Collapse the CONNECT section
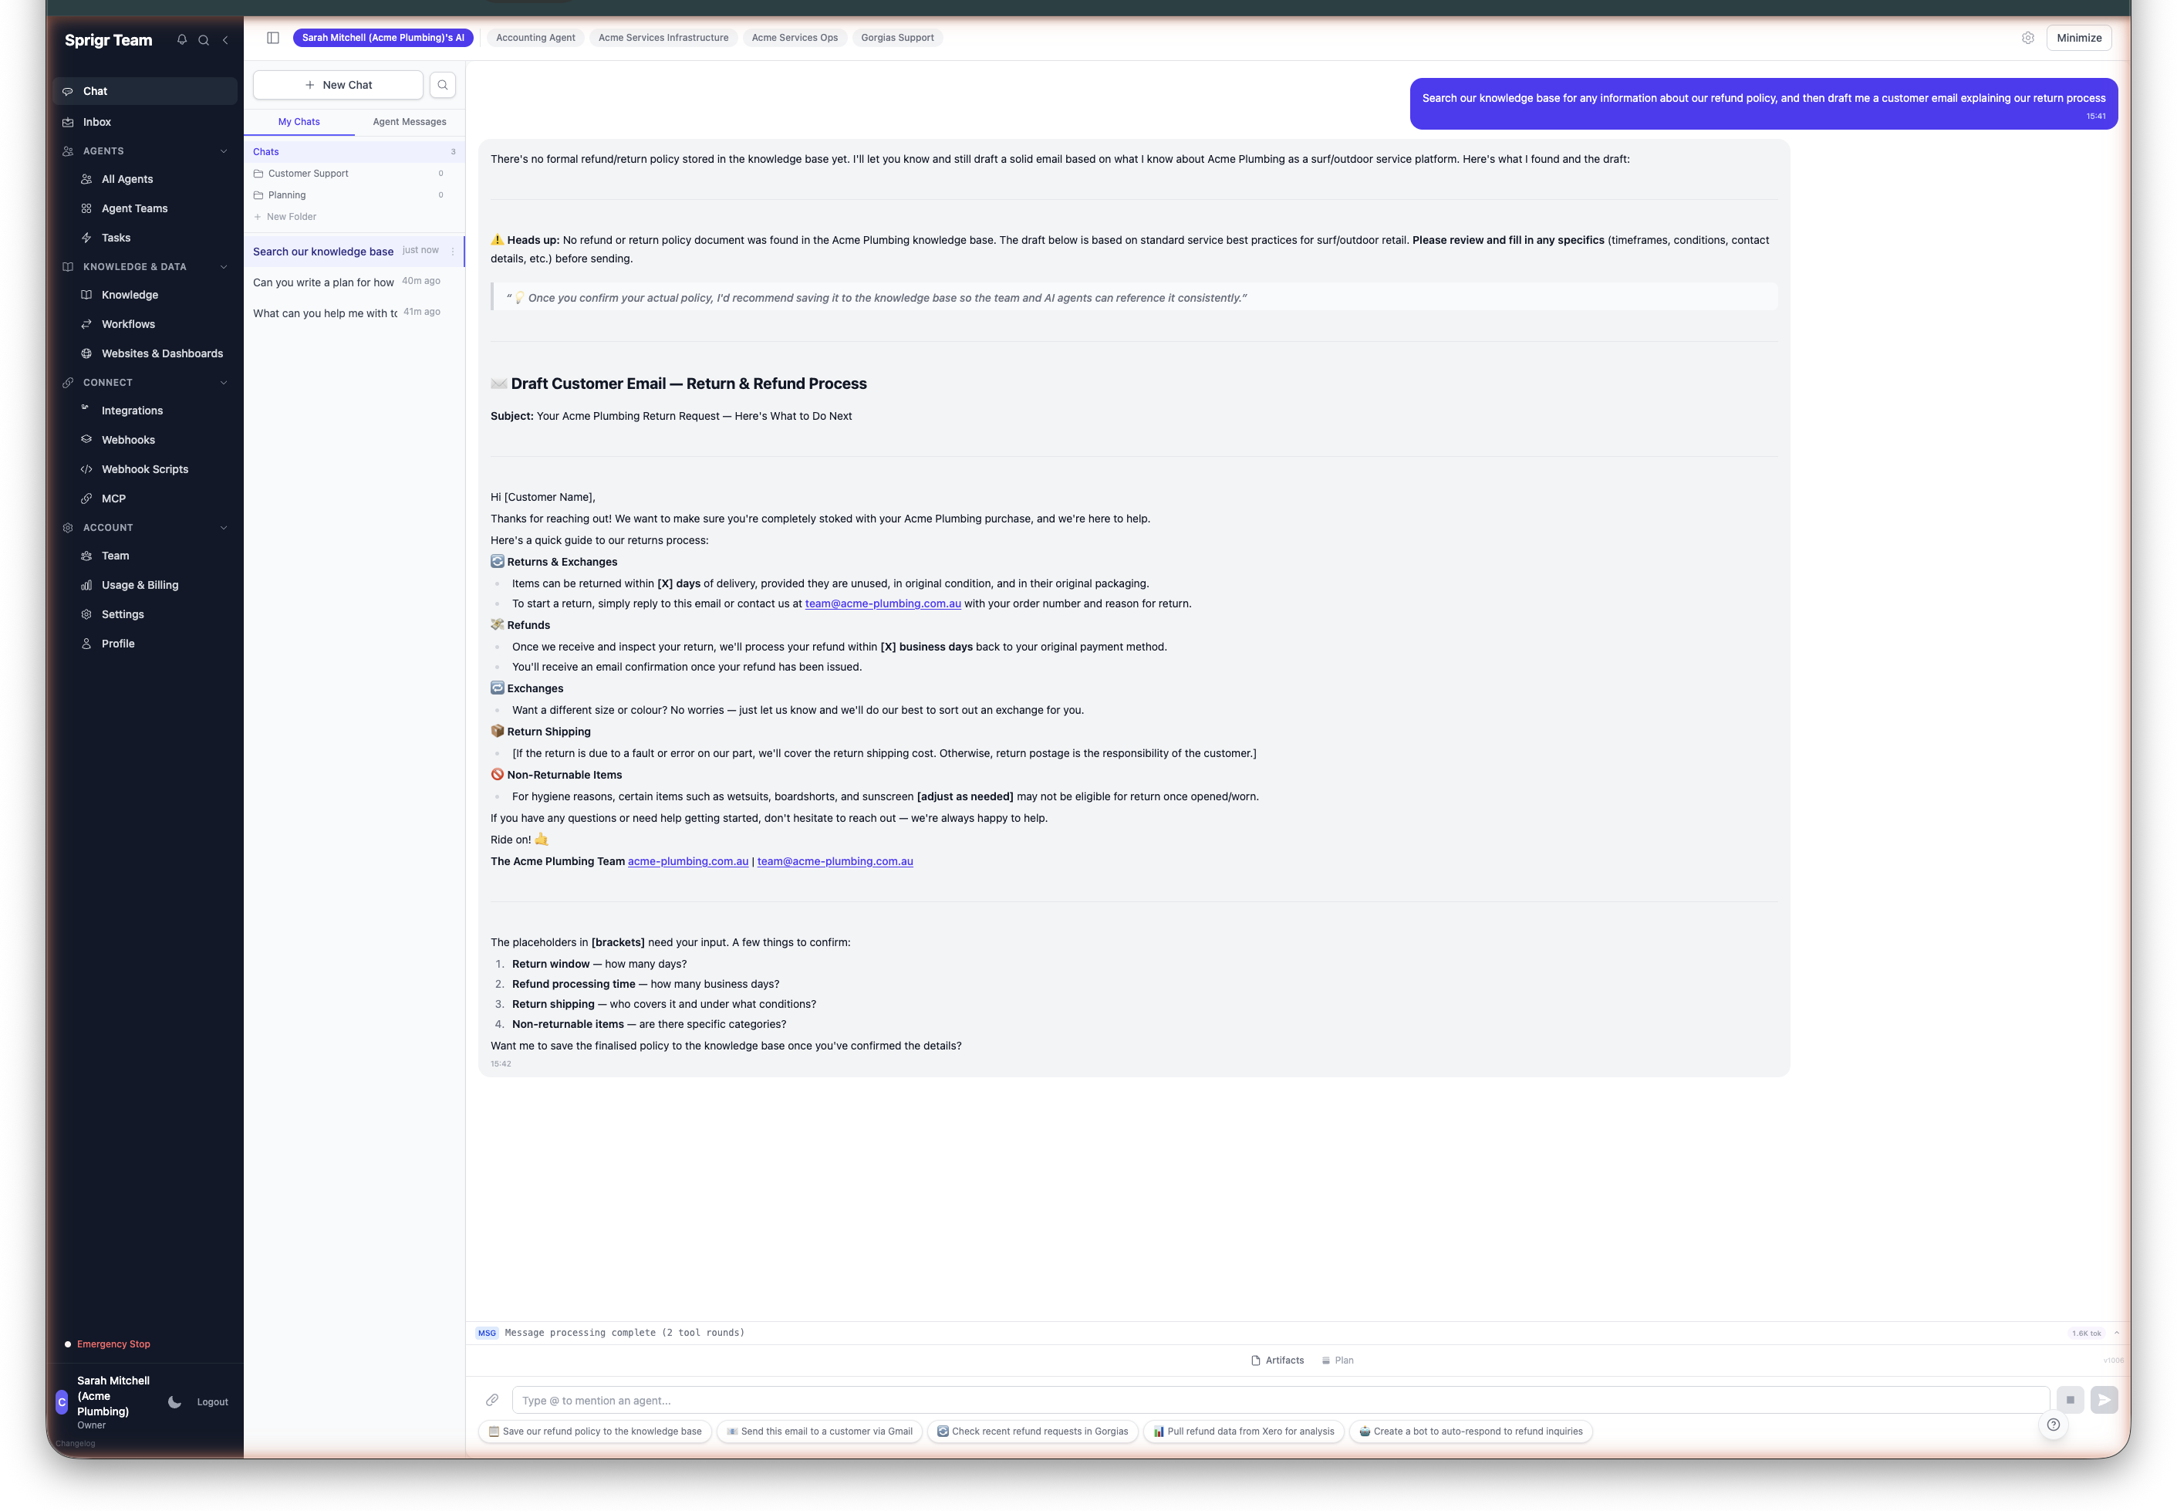Screen dimensions: 2177x1511 point(224,383)
